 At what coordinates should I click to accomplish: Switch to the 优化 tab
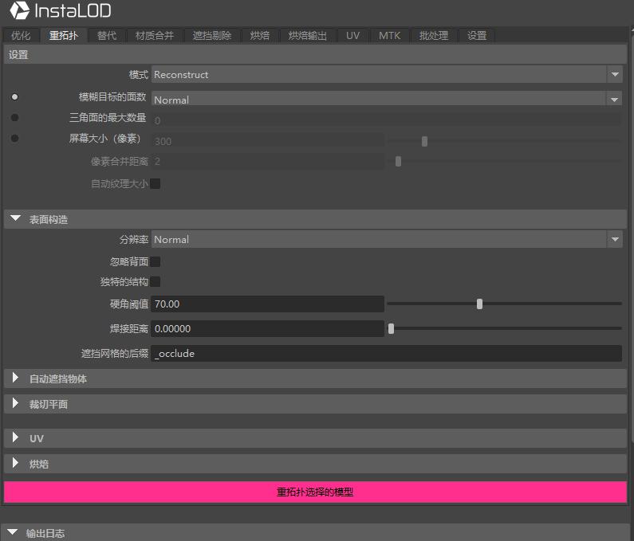21,36
